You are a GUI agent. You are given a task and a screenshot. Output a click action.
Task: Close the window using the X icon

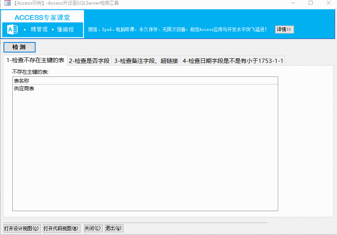[x=328, y=3]
